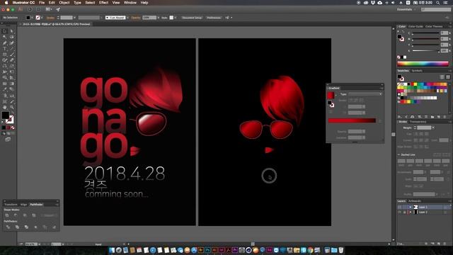
Task: Click Exclude shape mode in Pathfinder
Action: point(34,215)
